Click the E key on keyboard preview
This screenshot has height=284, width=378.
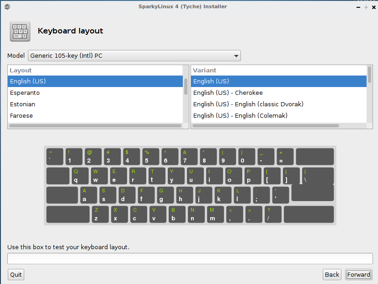tap(118, 176)
